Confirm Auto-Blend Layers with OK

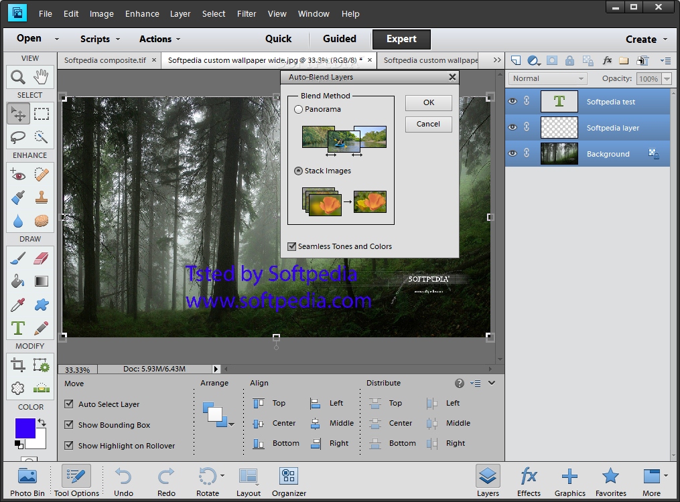pos(429,102)
